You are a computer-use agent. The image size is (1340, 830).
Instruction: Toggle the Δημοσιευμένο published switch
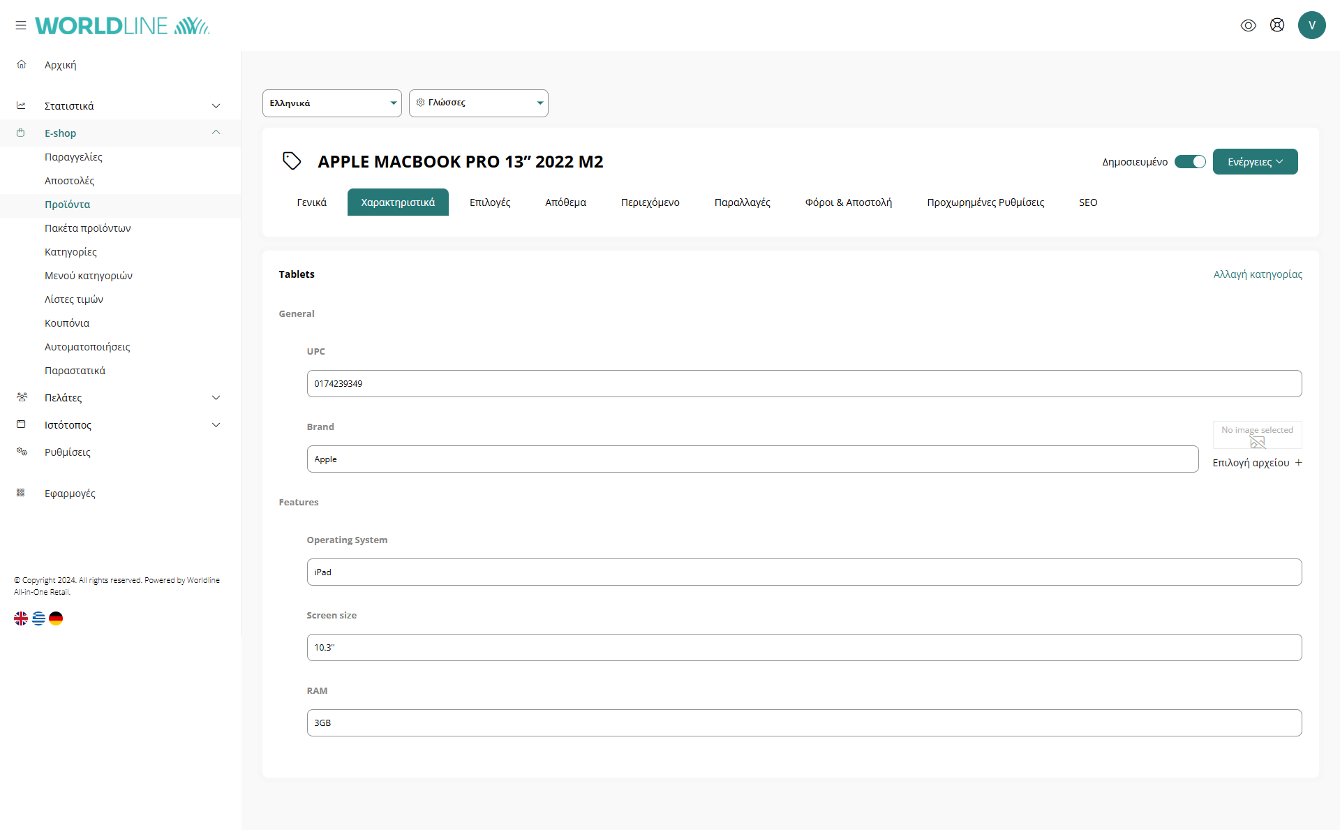pos(1190,162)
